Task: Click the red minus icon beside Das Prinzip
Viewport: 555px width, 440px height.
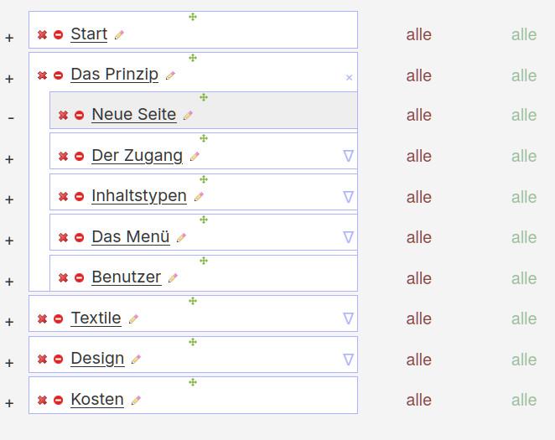Action: click(58, 75)
